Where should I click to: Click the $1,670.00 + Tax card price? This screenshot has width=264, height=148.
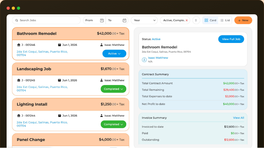(x=112, y=69)
